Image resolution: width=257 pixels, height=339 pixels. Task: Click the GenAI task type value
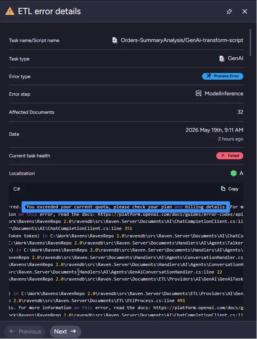coord(235,58)
